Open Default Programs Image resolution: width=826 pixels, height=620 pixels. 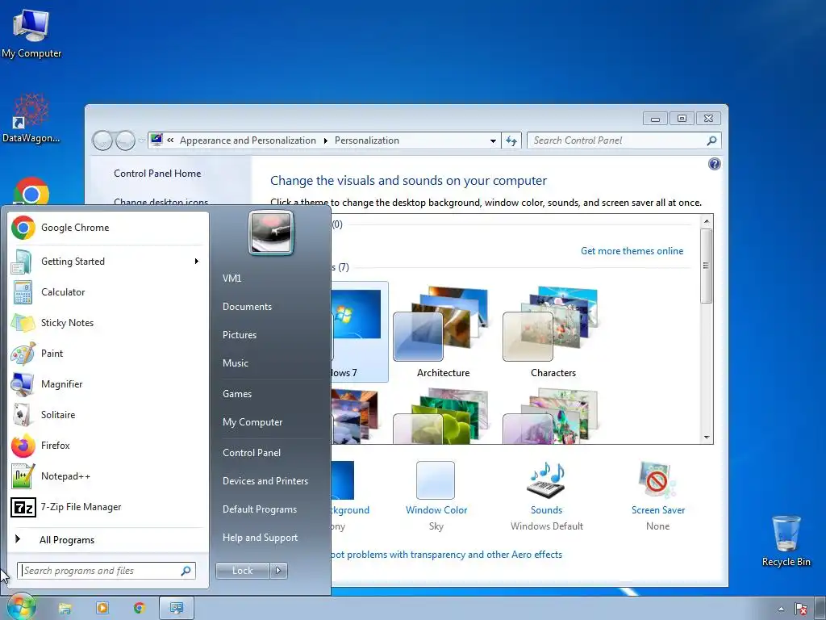tap(260, 510)
